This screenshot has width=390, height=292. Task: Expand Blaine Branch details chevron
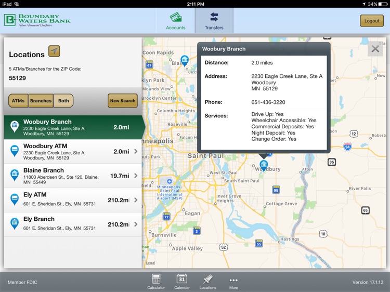(x=136, y=176)
